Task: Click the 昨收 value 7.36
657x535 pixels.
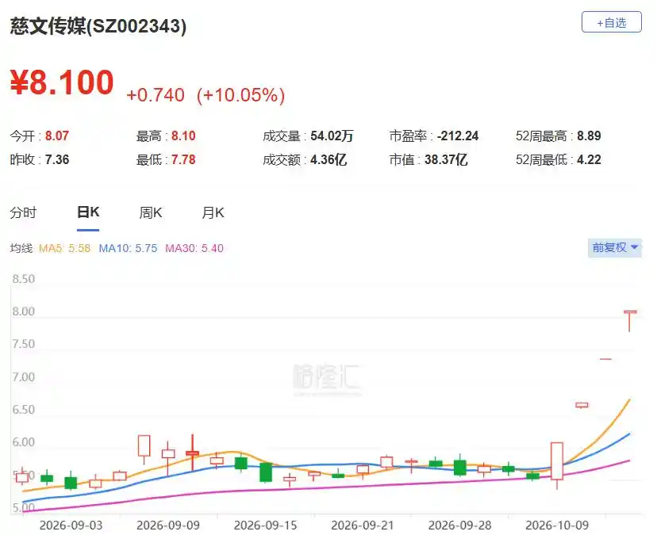Action: 57,159
